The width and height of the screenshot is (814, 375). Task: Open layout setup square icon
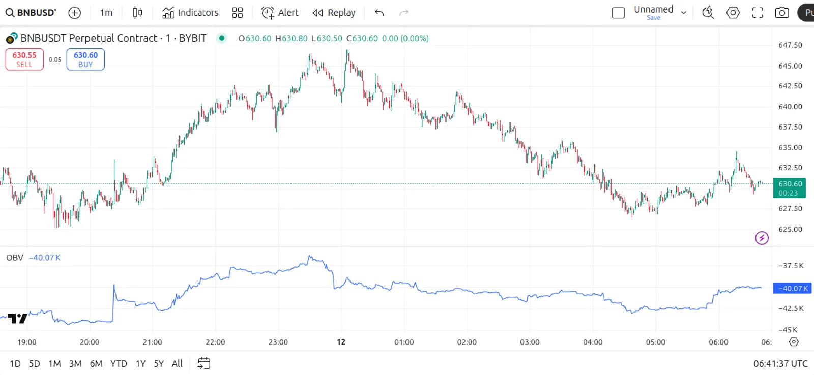(618, 13)
